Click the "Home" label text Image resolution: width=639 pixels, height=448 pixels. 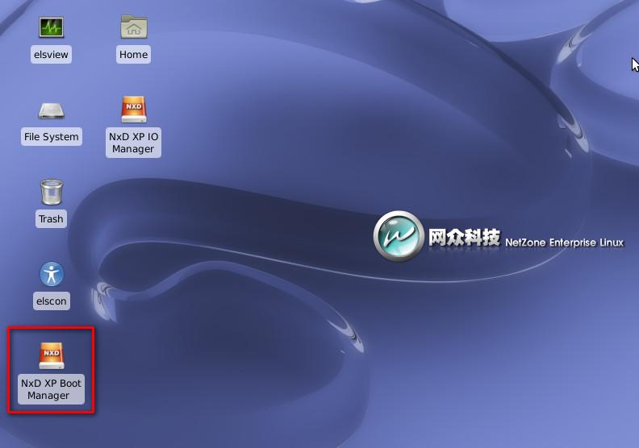pos(134,55)
